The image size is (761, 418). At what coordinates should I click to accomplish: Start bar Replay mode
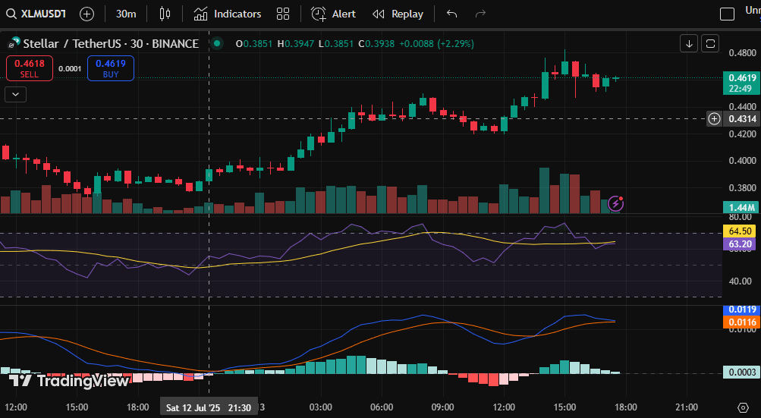click(398, 14)
